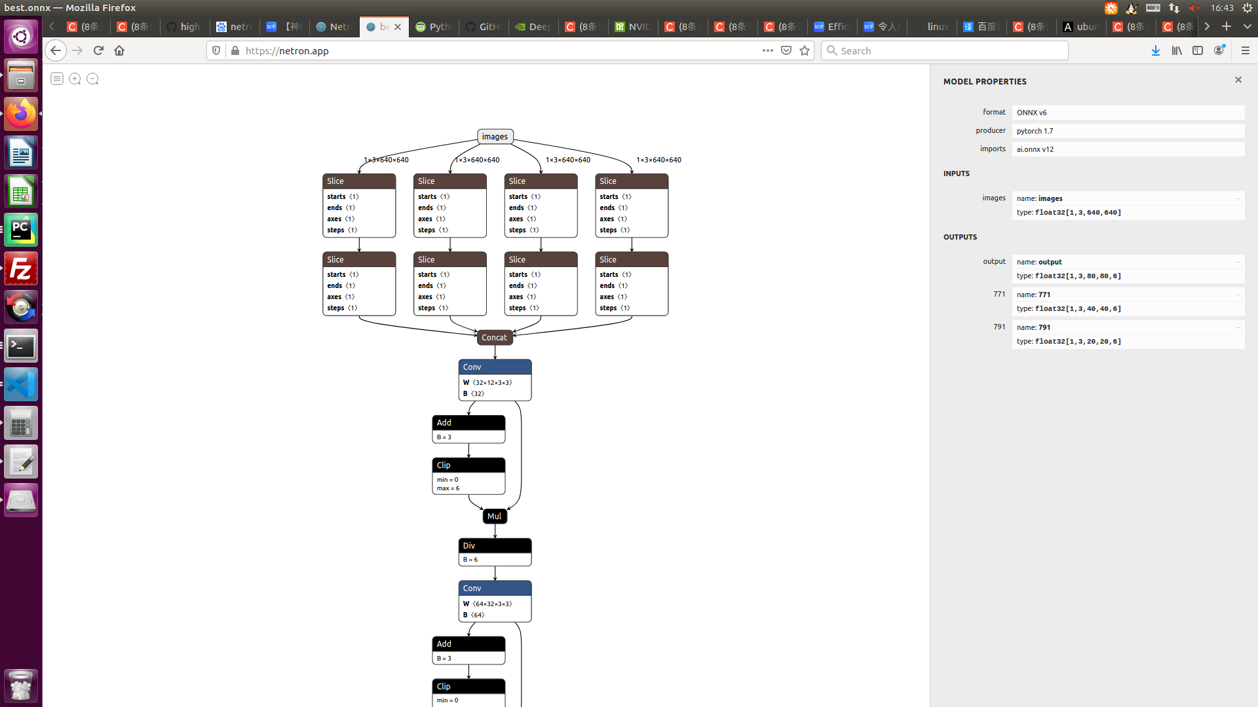Expand the output named 771

pyautogui.click(x=1238, y=295)
